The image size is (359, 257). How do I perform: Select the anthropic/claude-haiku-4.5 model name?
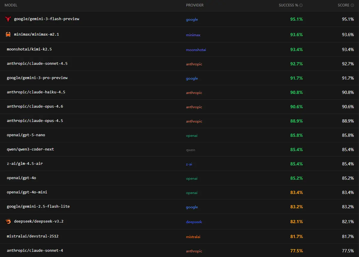point(36,92)
